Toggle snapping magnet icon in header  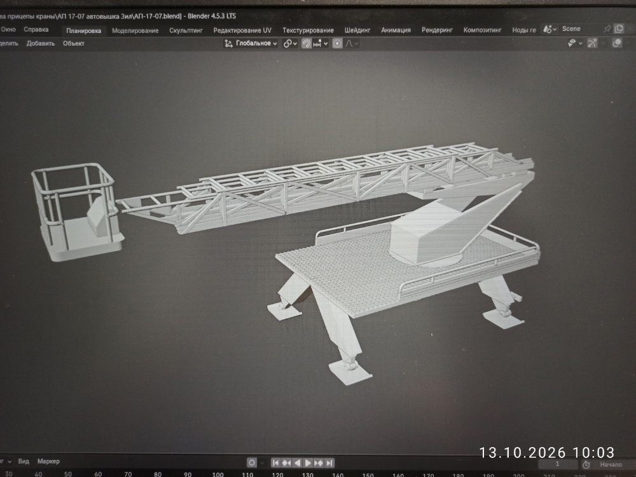click(x=307, y=43)
